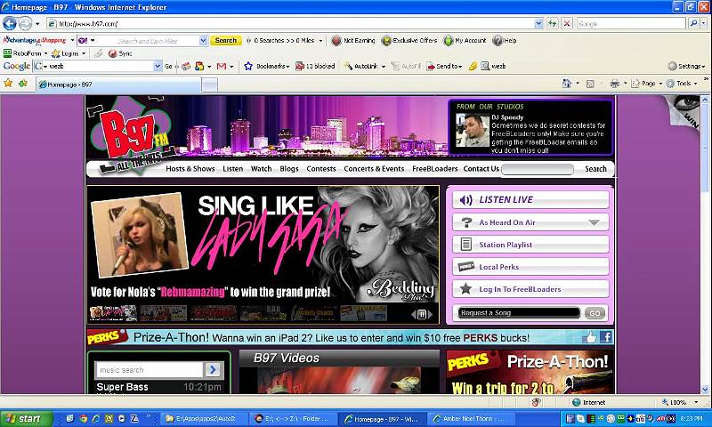
Task: Click the Refresh page icon
Action: [552, 23]
